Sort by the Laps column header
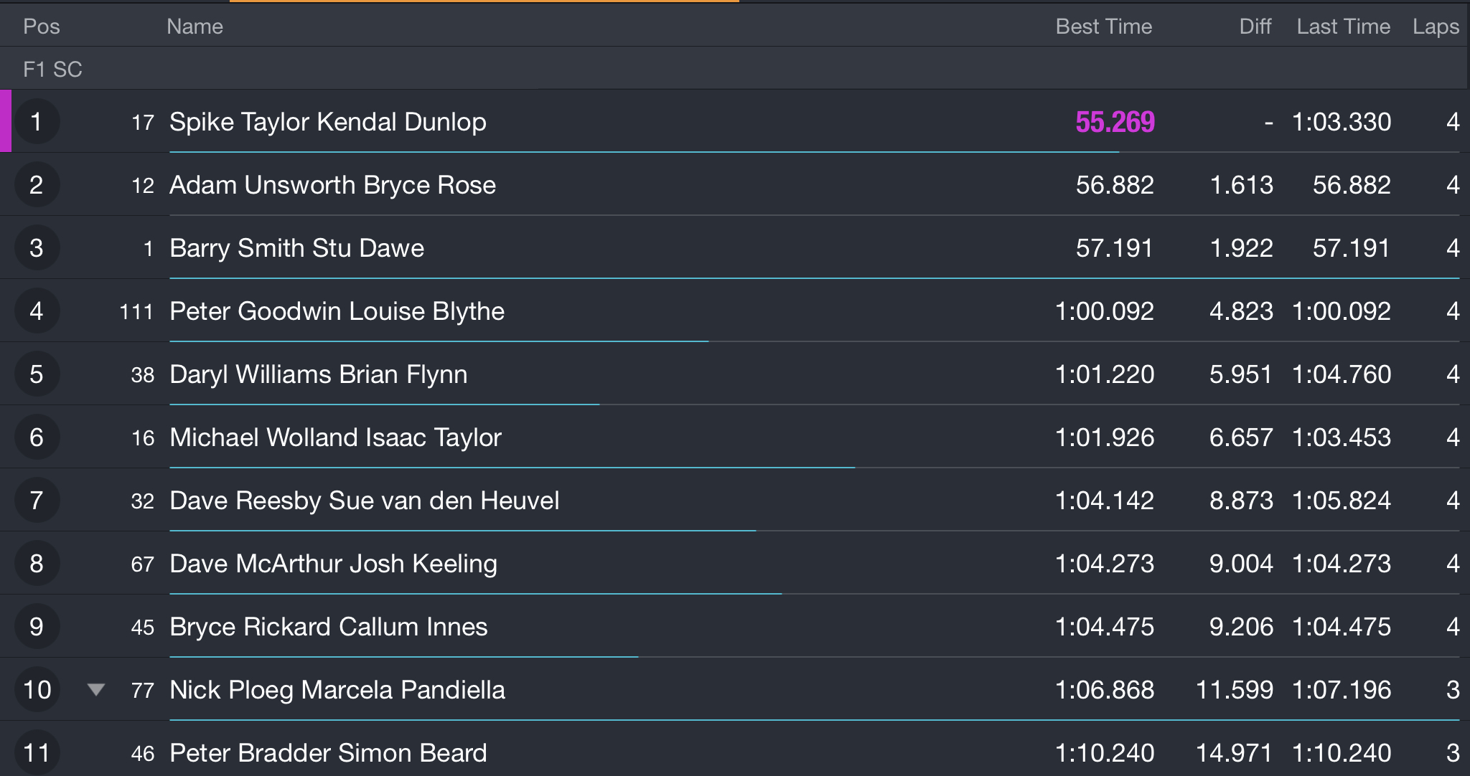Screen dimensions: 1470x776 coord(1436,27)
